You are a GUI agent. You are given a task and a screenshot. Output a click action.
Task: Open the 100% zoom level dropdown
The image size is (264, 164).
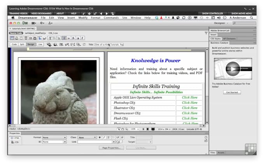135,129
